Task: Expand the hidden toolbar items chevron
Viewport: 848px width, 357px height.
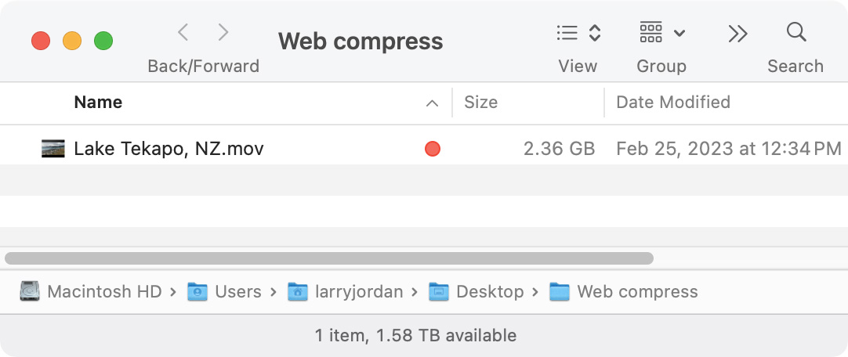Action: click(737, 33)
